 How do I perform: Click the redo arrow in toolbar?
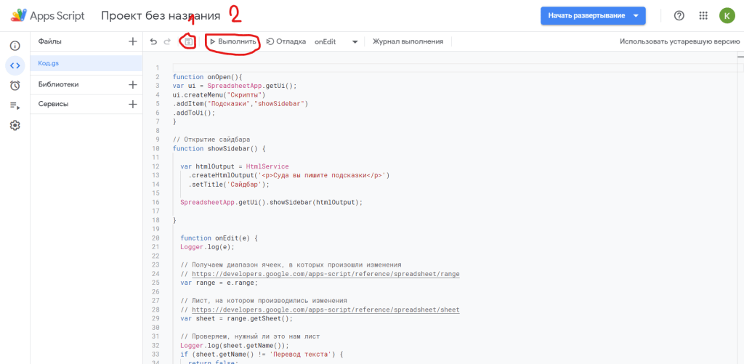168,42
